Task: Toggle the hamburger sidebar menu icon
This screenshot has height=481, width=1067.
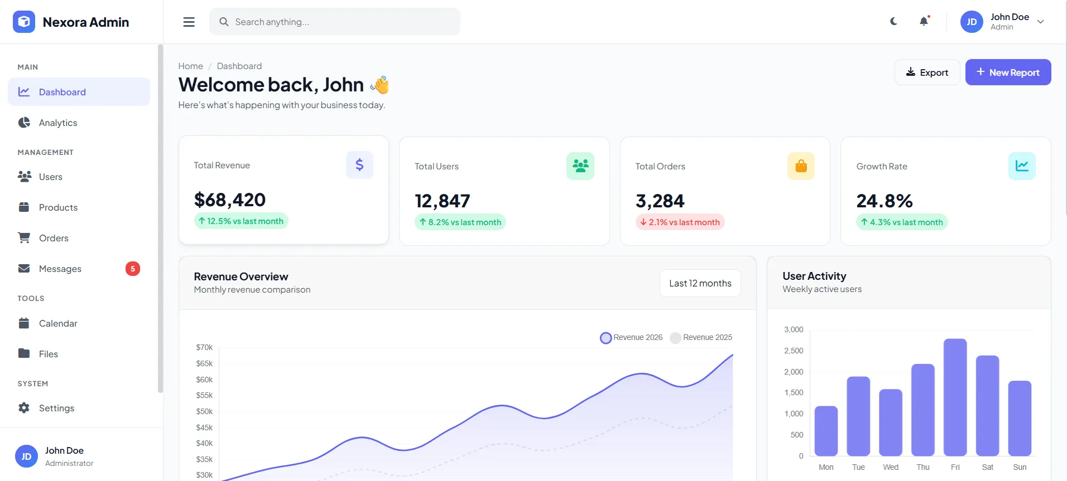Action: point(189,22)
